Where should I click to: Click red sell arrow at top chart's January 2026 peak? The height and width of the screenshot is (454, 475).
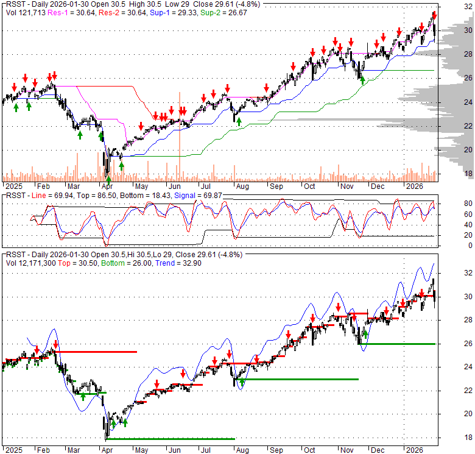(x=434, y=14)
